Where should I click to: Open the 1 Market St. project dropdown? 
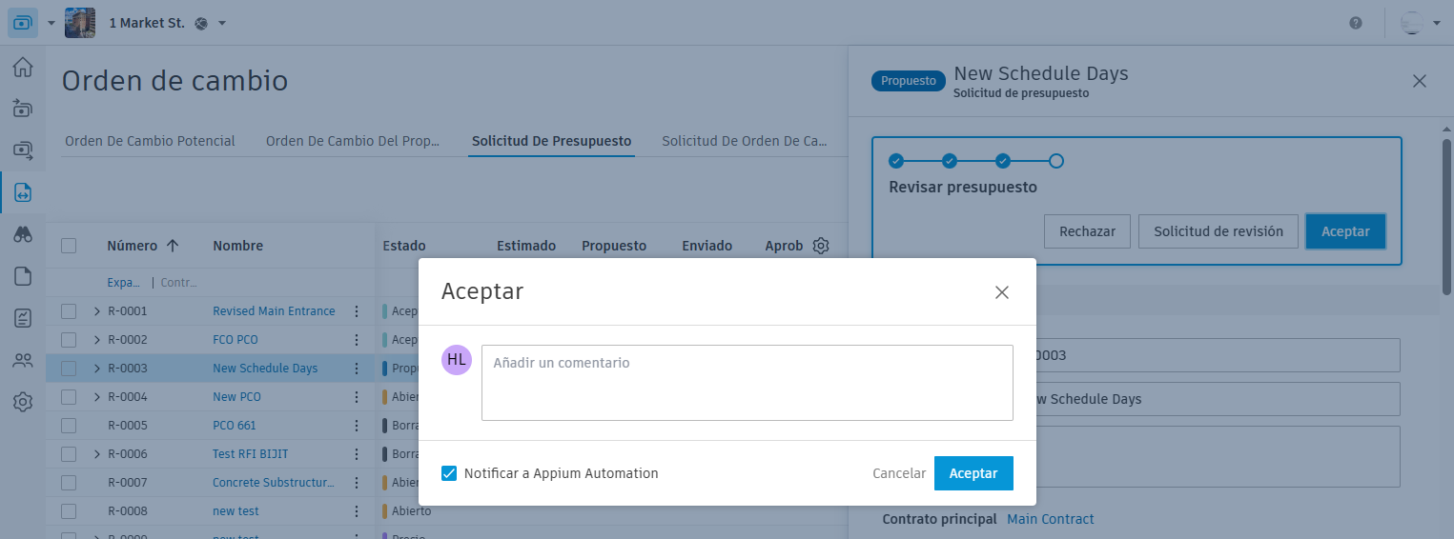click(222, 23)
